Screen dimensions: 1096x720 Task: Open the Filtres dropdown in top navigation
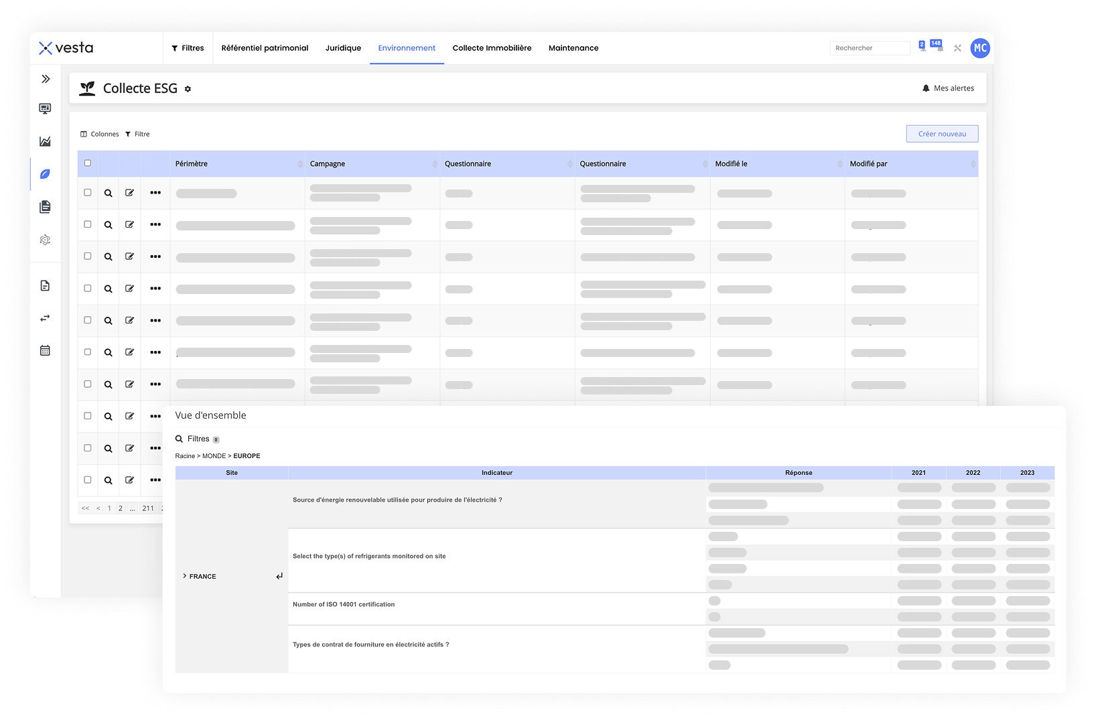[188, 48]
